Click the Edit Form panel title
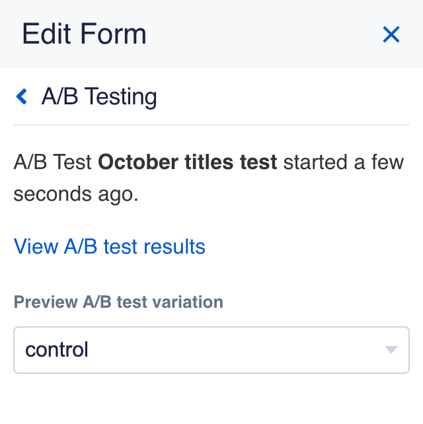423x424 pixels. tap(84, 34)
